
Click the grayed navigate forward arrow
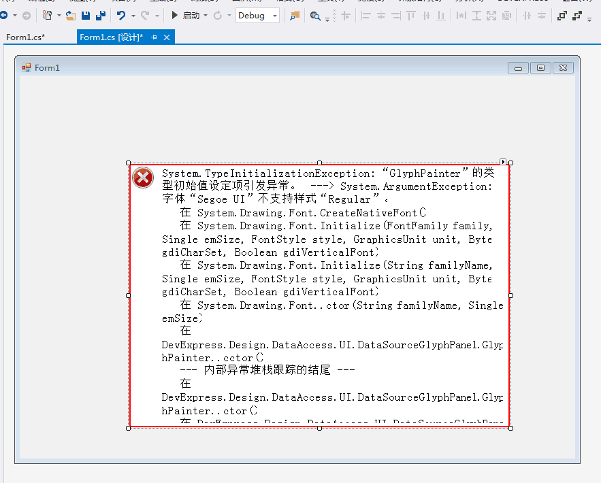coord(27,16)
